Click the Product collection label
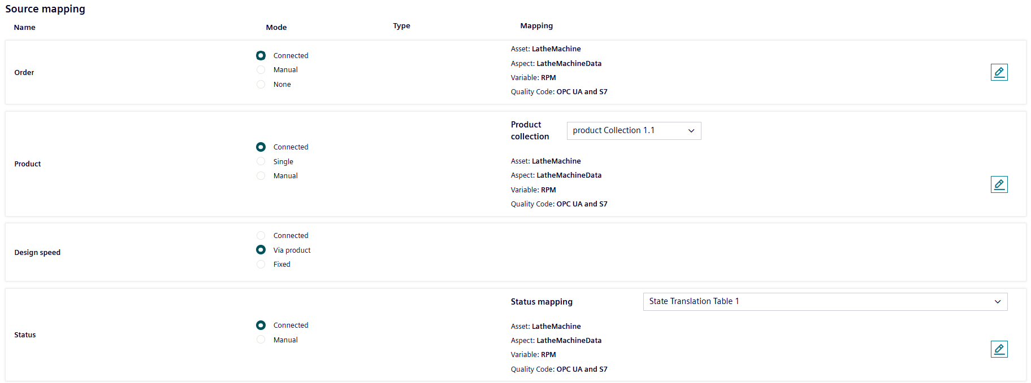 click(530, 130)
